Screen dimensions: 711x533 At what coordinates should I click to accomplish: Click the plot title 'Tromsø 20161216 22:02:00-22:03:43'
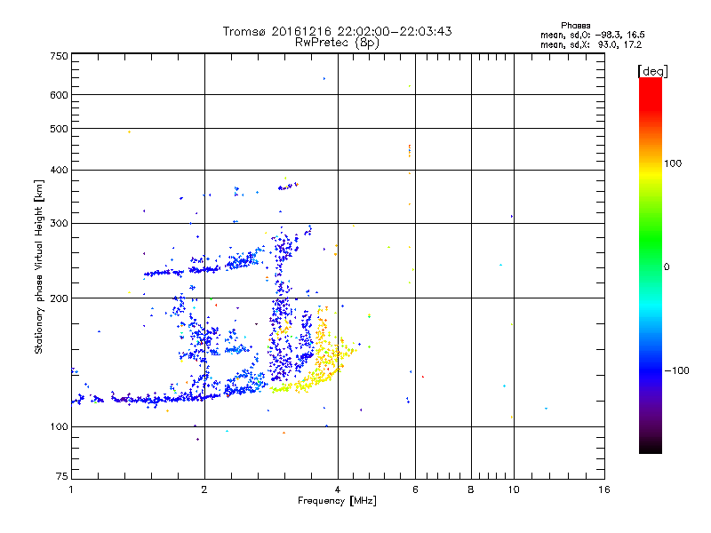[x=337, y=31]
